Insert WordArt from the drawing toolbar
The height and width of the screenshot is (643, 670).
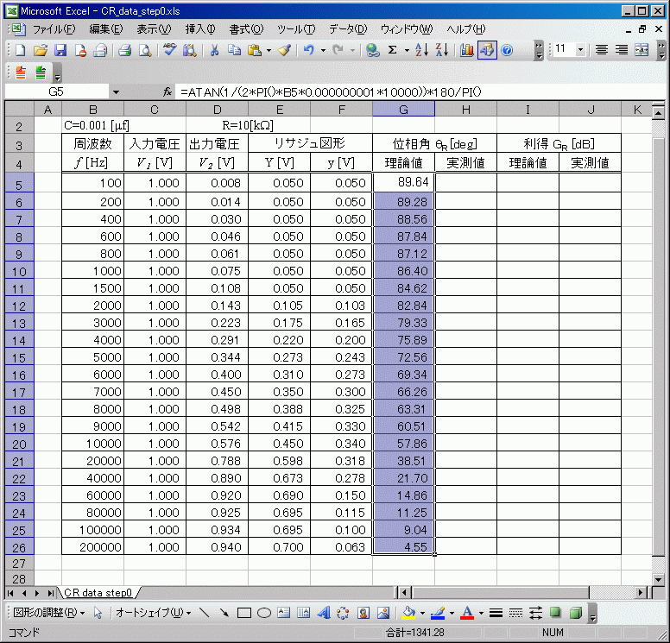[x=324, y=613]
